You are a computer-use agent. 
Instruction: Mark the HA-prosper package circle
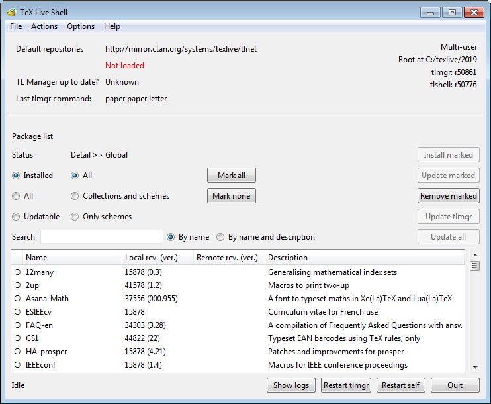pyautogui.click(x=17, y=351)
